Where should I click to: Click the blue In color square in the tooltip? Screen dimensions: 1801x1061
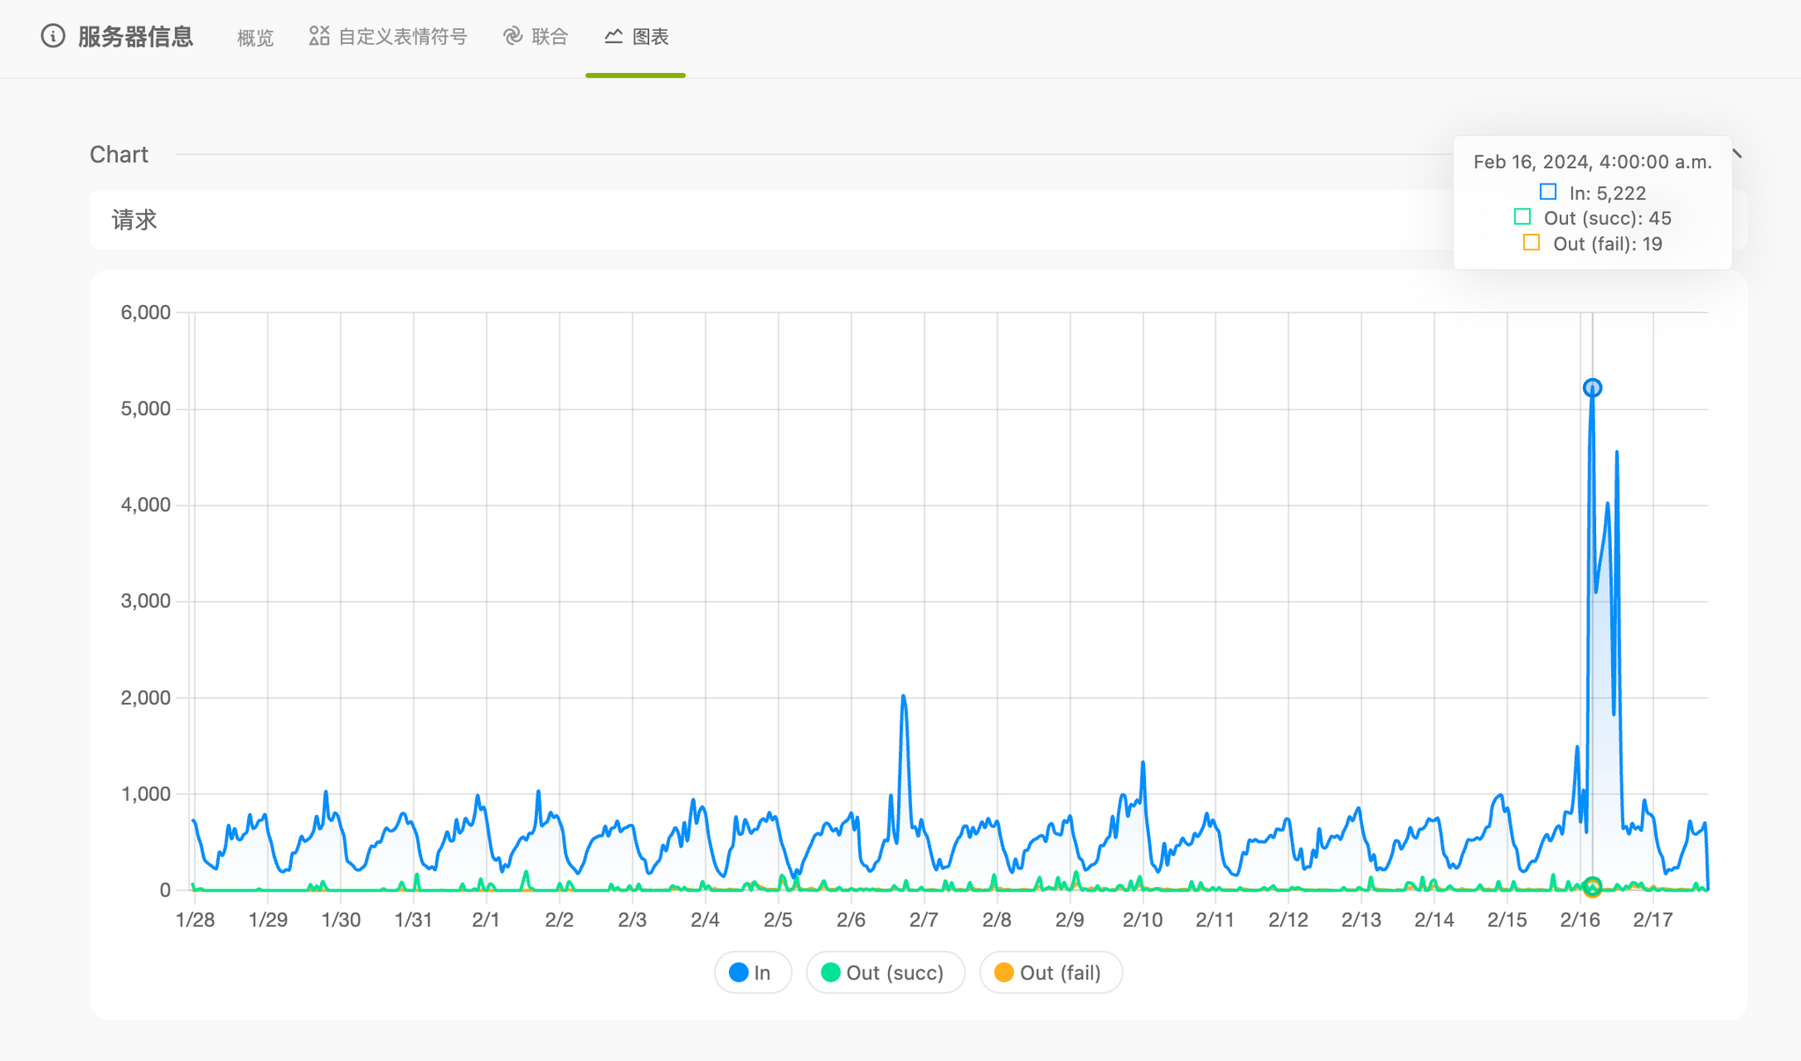tap(1549, 191)
